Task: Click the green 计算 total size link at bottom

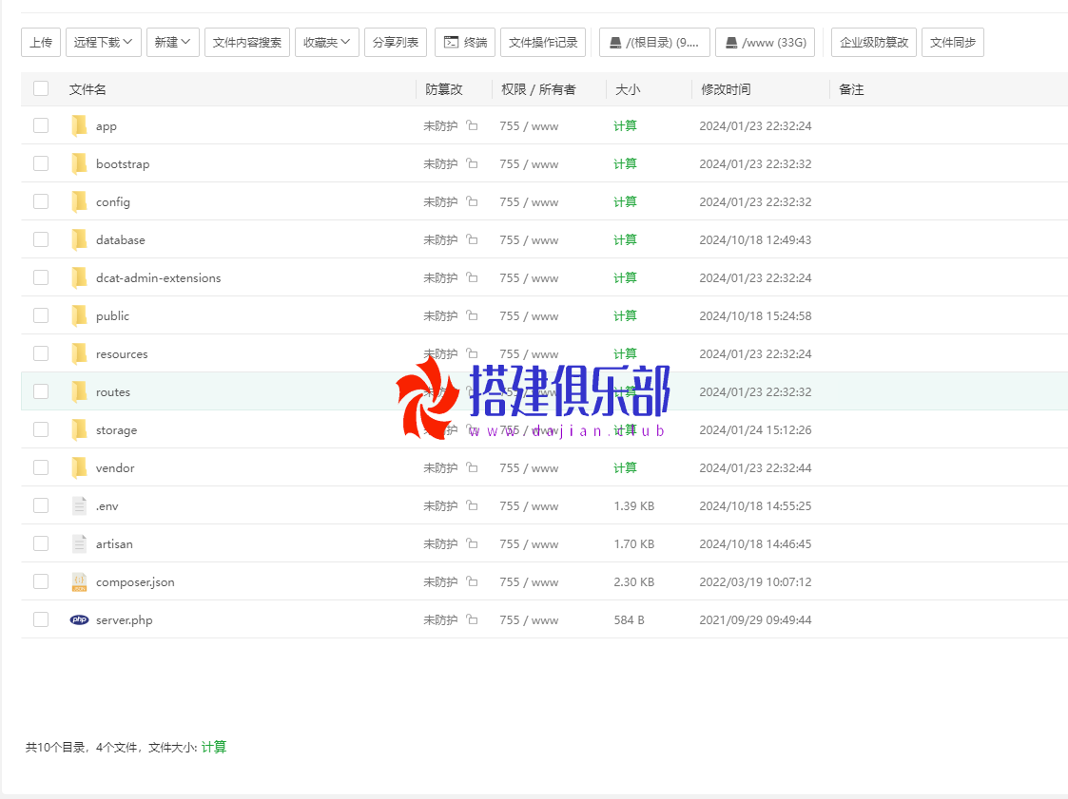Action: [x=214, y=747]
